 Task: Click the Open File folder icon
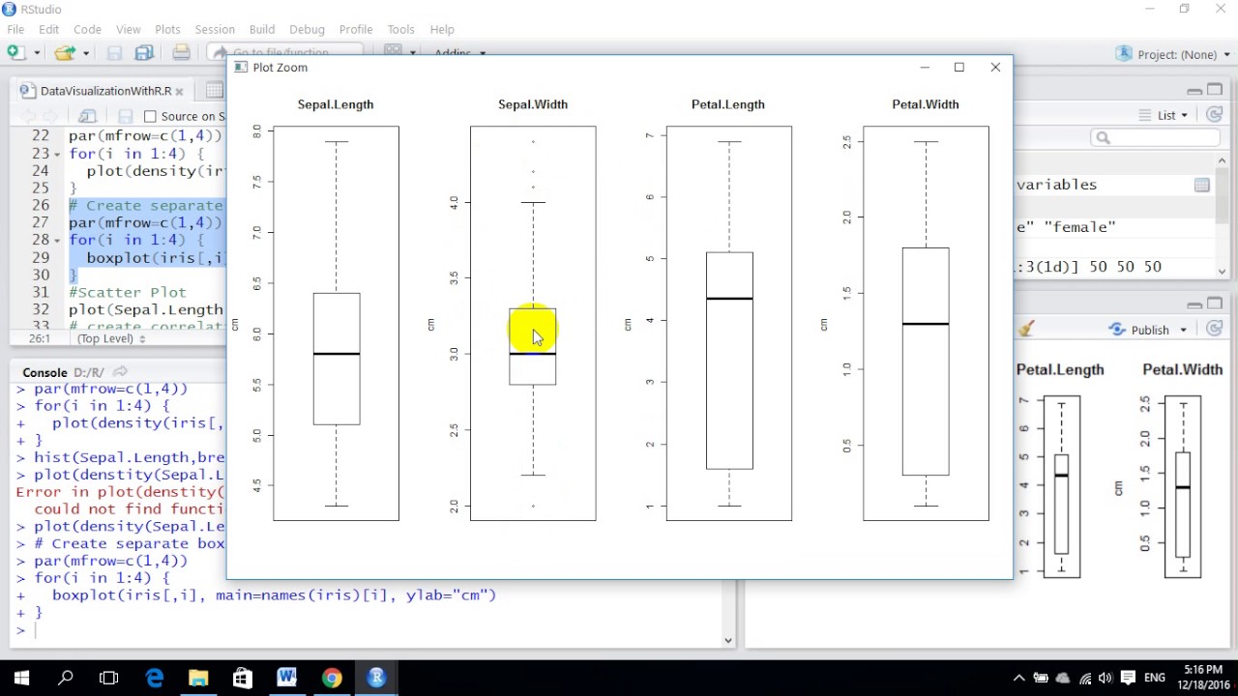coord(65,53)
